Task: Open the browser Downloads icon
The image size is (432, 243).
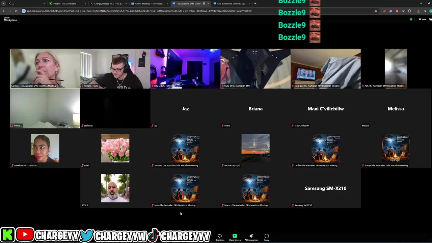Action: pos(418,11)
